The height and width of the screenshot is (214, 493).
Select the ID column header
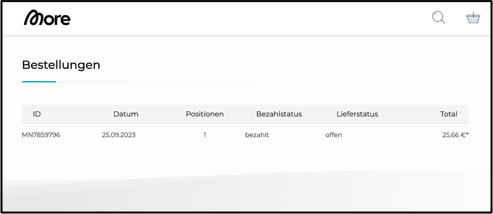(37, 114)
